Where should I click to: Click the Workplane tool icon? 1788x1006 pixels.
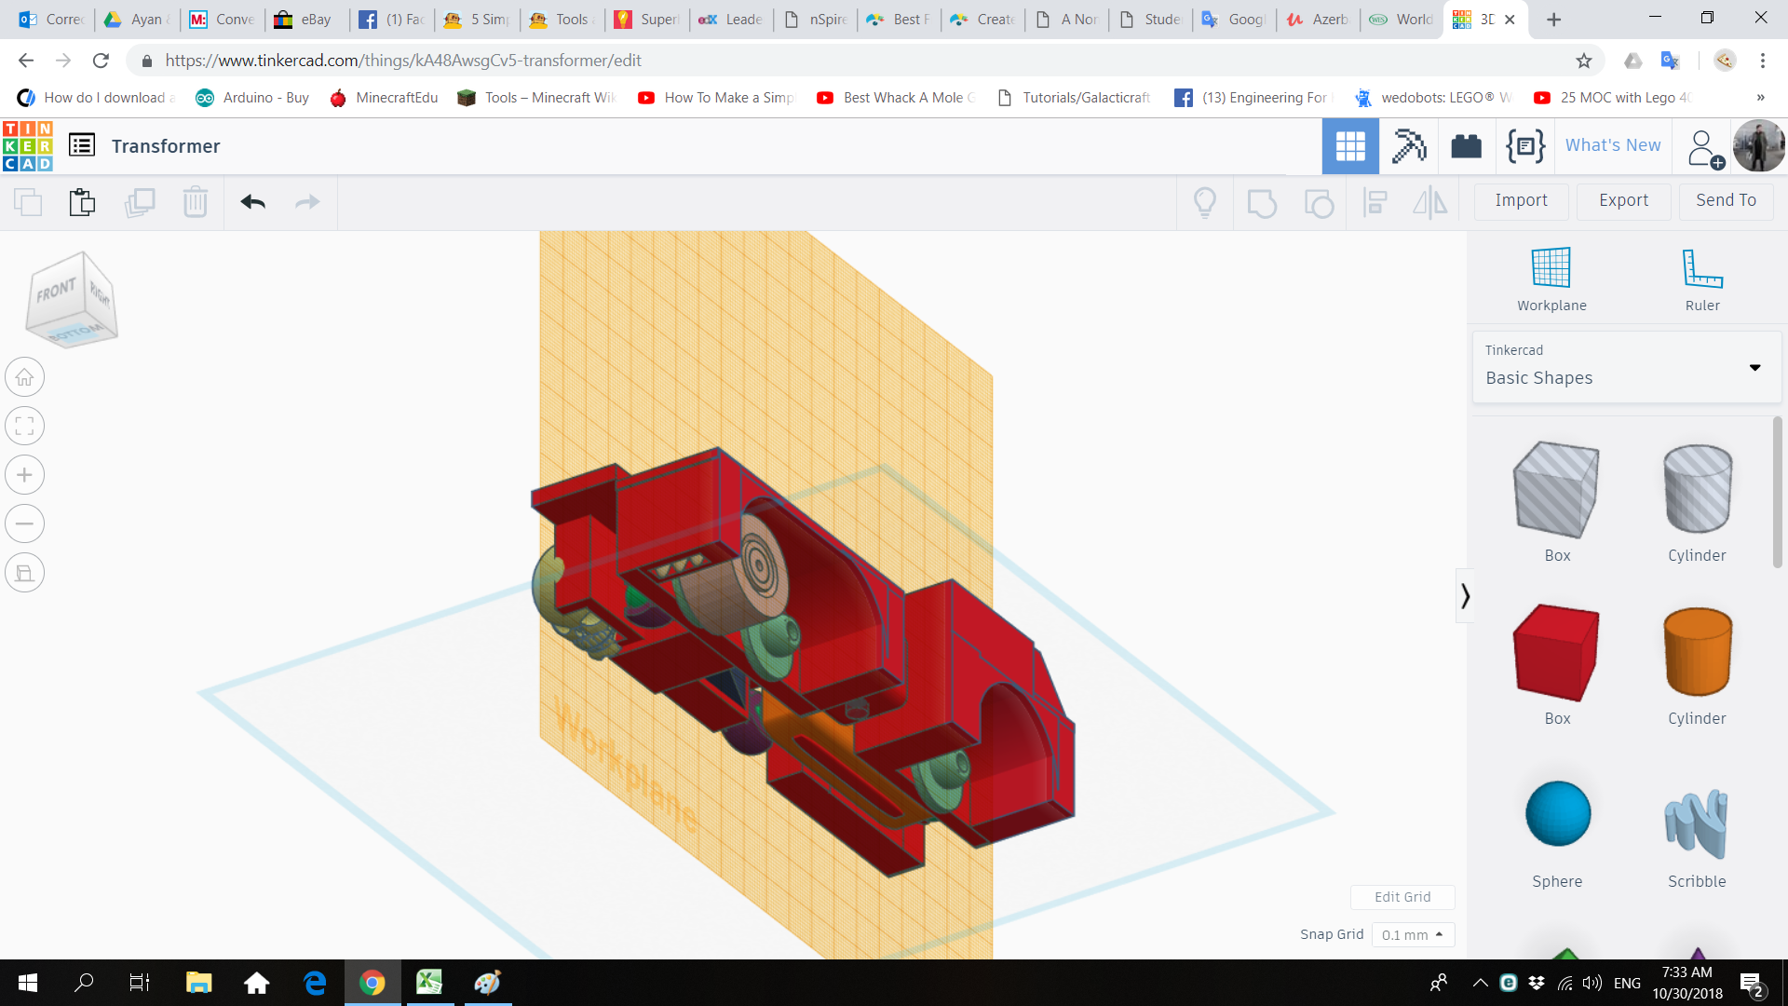pyautogui.click(x=1551, y=268)
